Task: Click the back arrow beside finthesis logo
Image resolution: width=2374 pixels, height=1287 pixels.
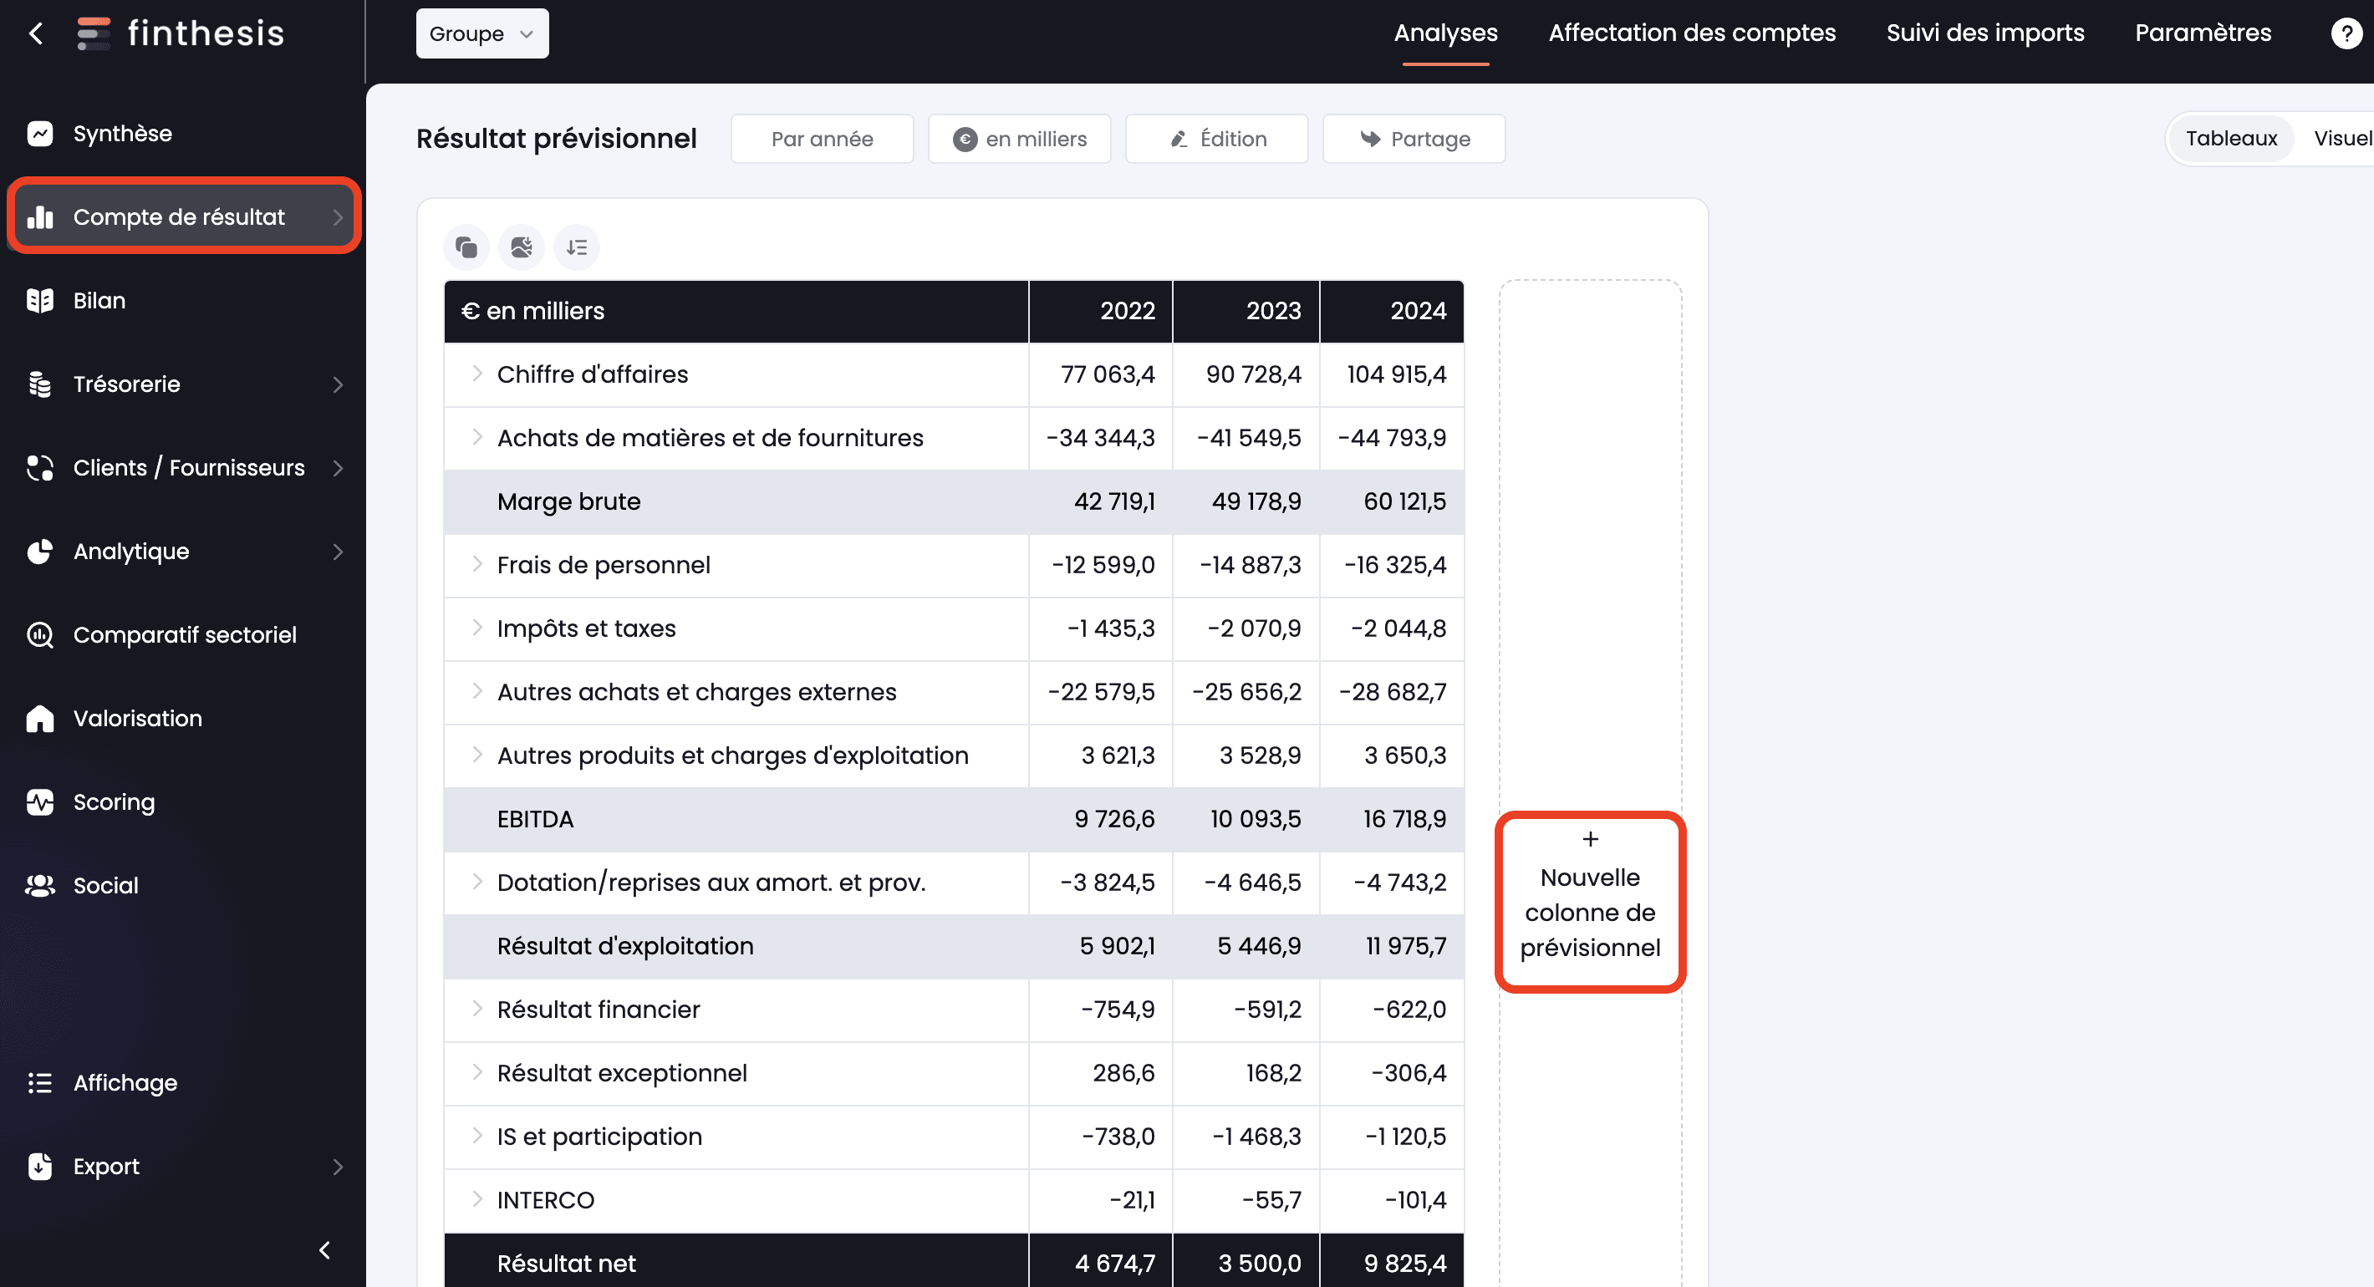Action: click(36, 34)
